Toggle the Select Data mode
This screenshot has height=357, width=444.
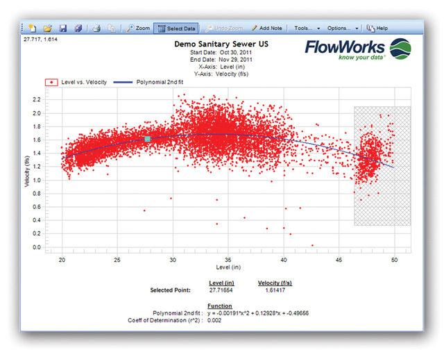[x=177, y=28]
